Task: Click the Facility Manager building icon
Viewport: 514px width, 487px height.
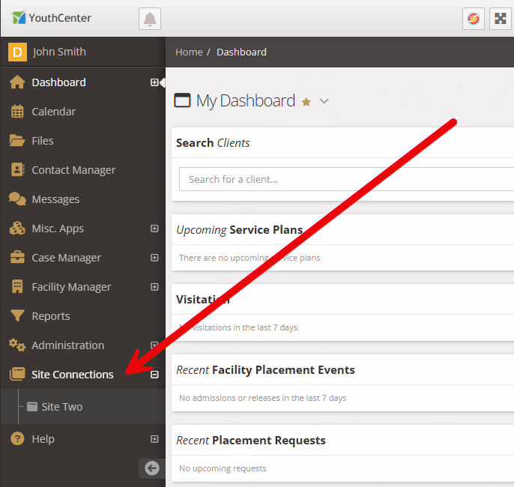Action: [x=17, y=287]
